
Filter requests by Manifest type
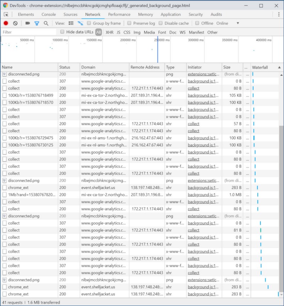tap(196, 32)
